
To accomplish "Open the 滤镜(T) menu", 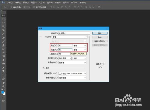I will (x=58, y=3).
